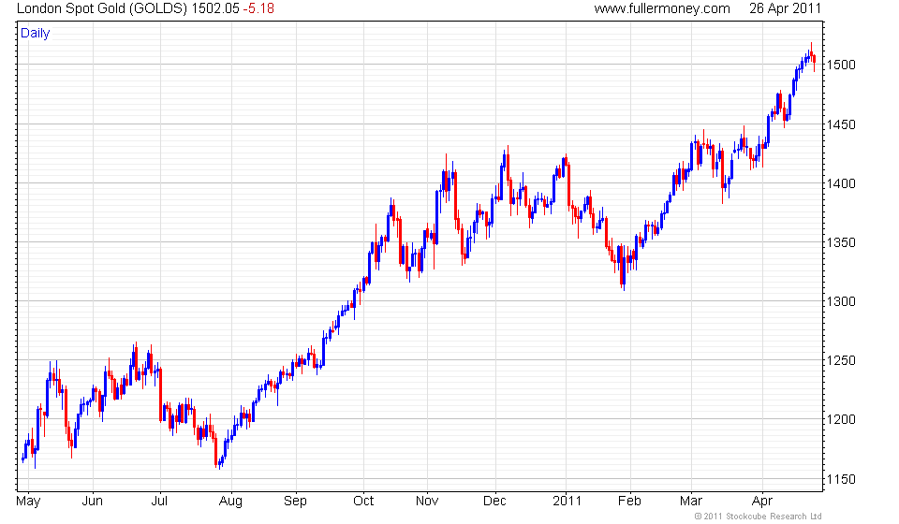Click the 1350 price axis label

[x=841, y=242]
